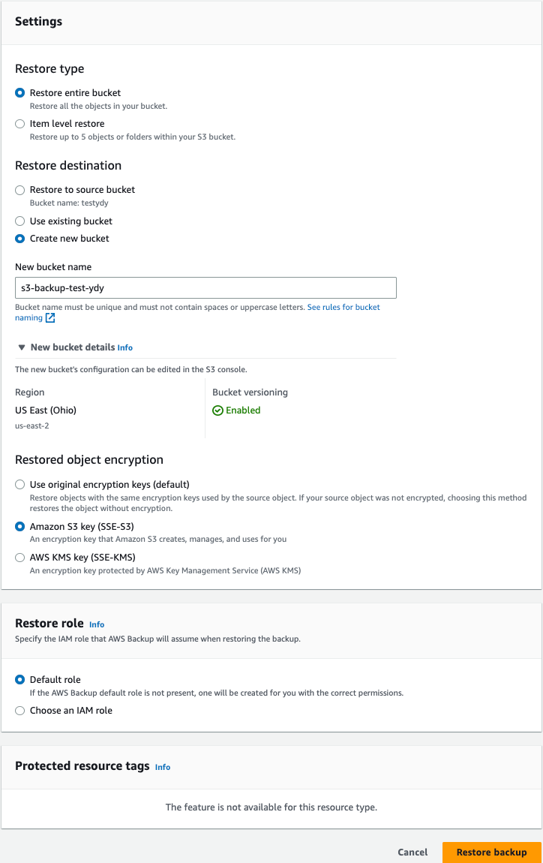
Task: Click the Restore backup button
Action: point(492,852)
